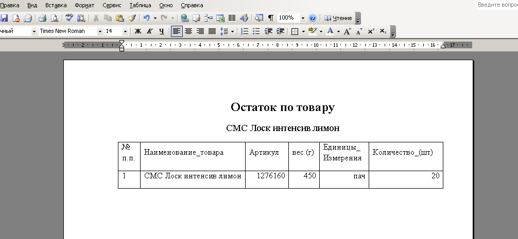Open the Вставка menu
Screen dimensions: 518x239
click(x=56, y=5)
